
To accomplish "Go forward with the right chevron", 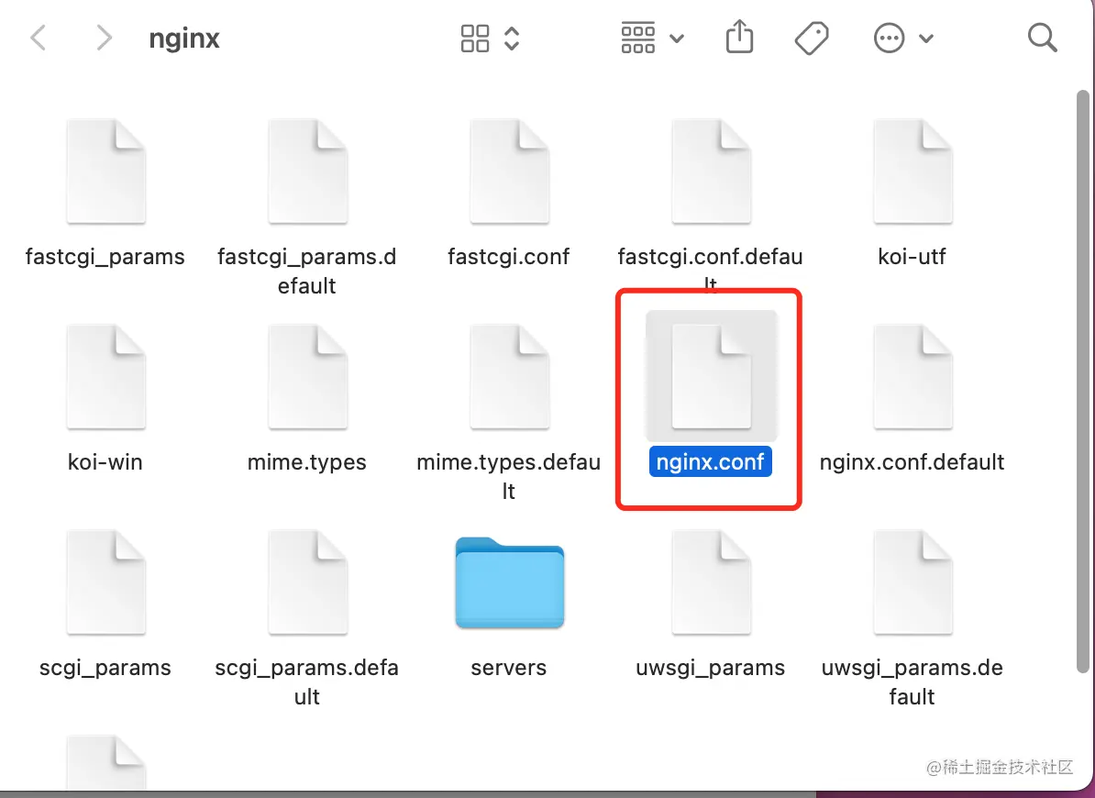I will tap(104, 38).
